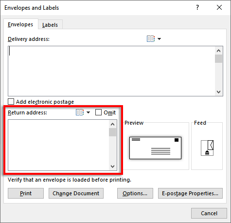Enable Add electronic postage checkbox
Viewport: 231px width, 223px height.
(11, 102)
